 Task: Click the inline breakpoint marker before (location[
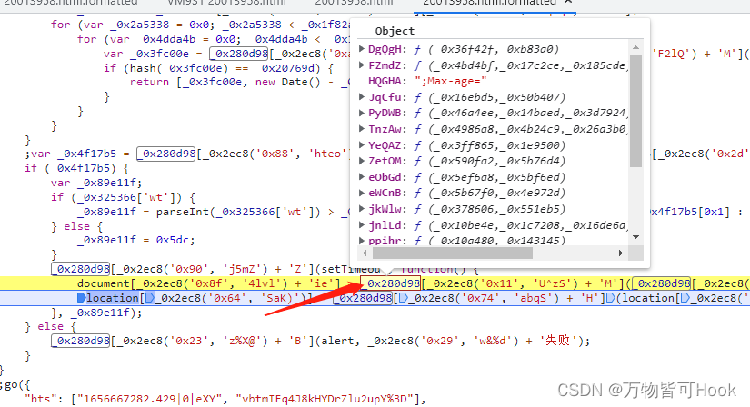(x=610, y=298)
